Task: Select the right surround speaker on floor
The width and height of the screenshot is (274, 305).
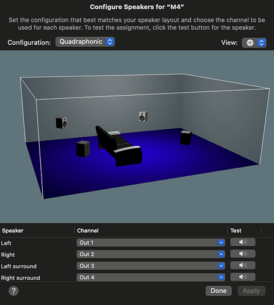Action: [186, 137]
